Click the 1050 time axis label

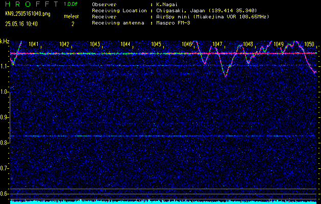pyautogui.click(x=309, y=44)
